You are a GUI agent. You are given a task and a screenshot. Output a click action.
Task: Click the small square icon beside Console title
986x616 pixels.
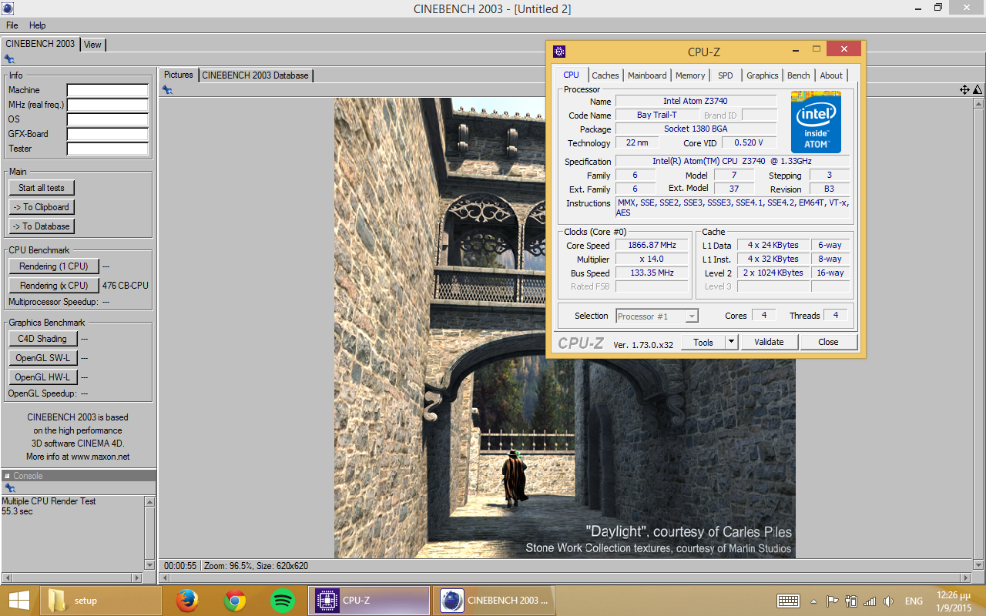(x=7, y=476)
